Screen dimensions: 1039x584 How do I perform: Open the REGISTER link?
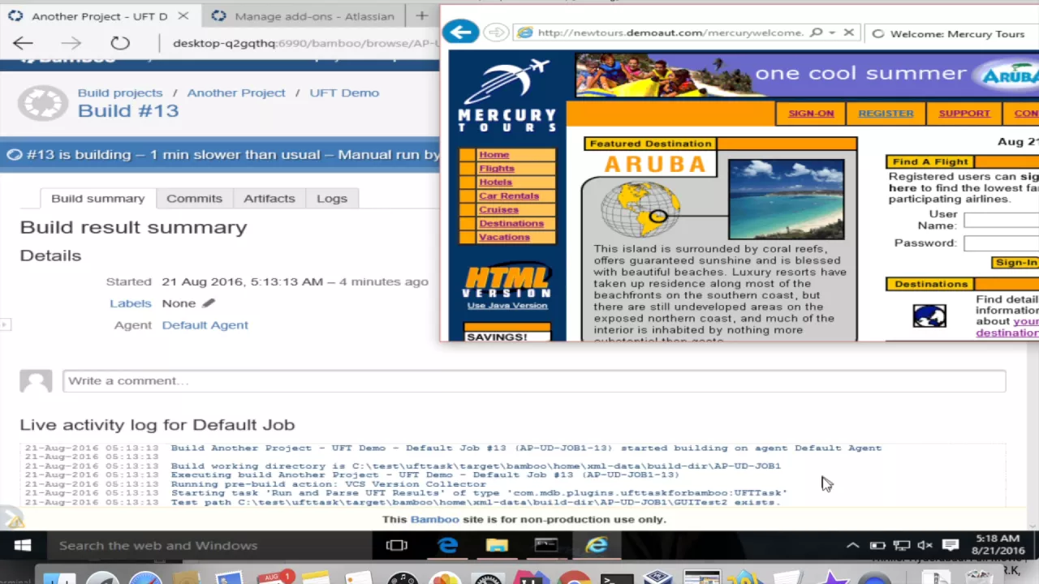click(x=886, y=114)
